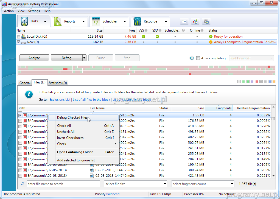
Task: Uncheck the New (E:) disk checkbox
Action: click(x=18, y=42)
